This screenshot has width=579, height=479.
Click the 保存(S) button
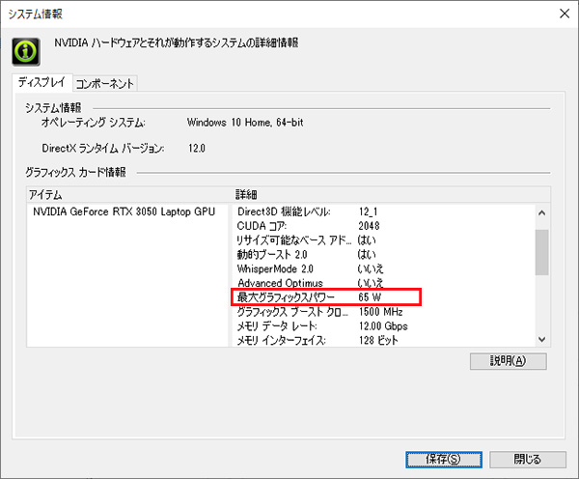tap(444, 460)
